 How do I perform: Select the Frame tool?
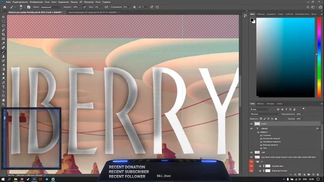coord(4,38)
